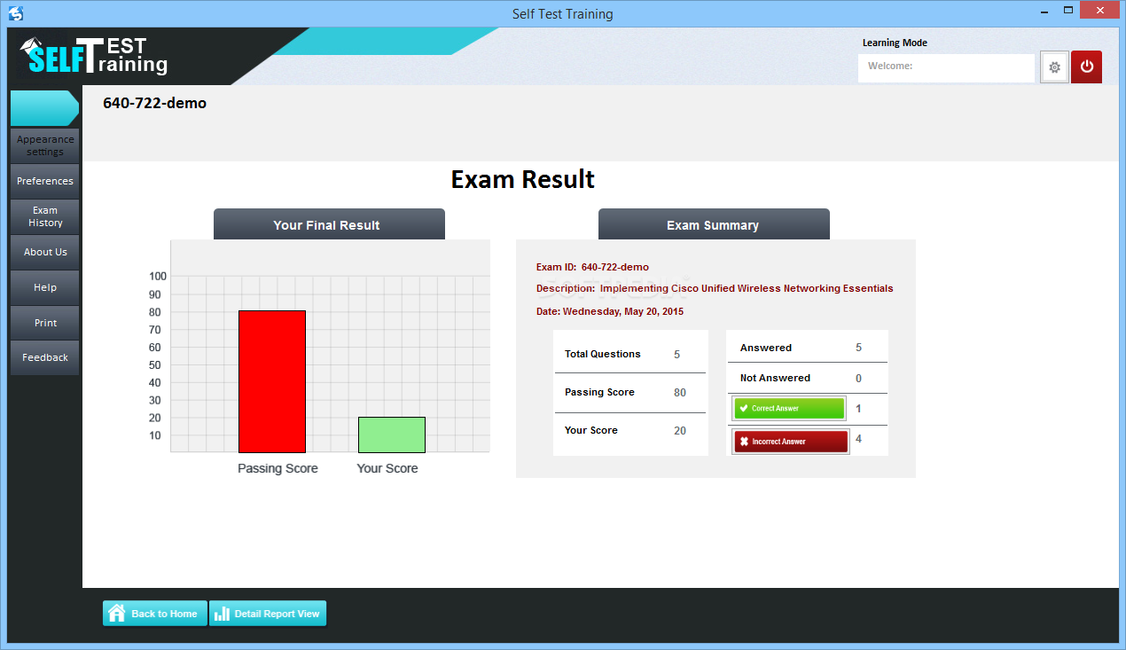Click the green Your Score bar
The height and width of the screenshot is (650, 1126).
[392, 435]
